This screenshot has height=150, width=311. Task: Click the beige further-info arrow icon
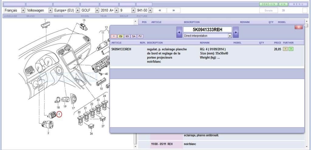tap(285, 49)
